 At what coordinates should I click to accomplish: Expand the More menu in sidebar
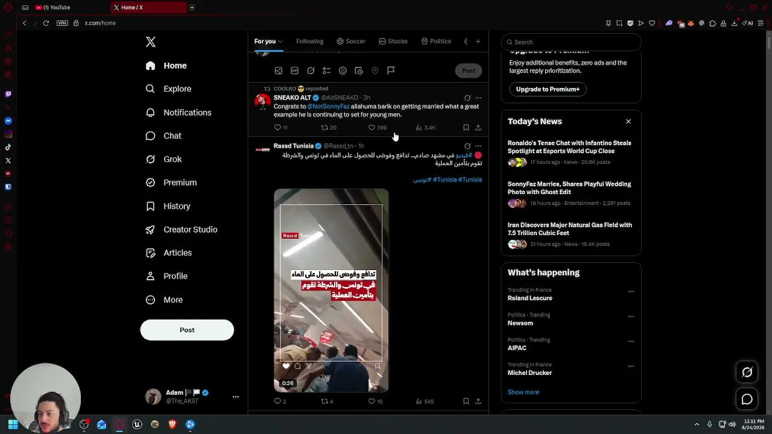(164, 300)
